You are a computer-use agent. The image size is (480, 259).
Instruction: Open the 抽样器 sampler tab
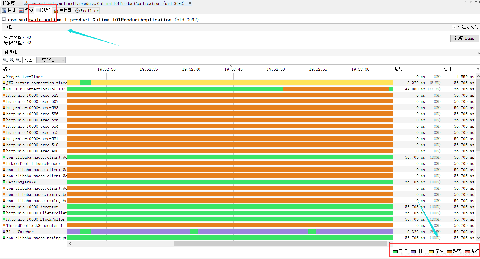pyautogui.click(x=63, y=10)
